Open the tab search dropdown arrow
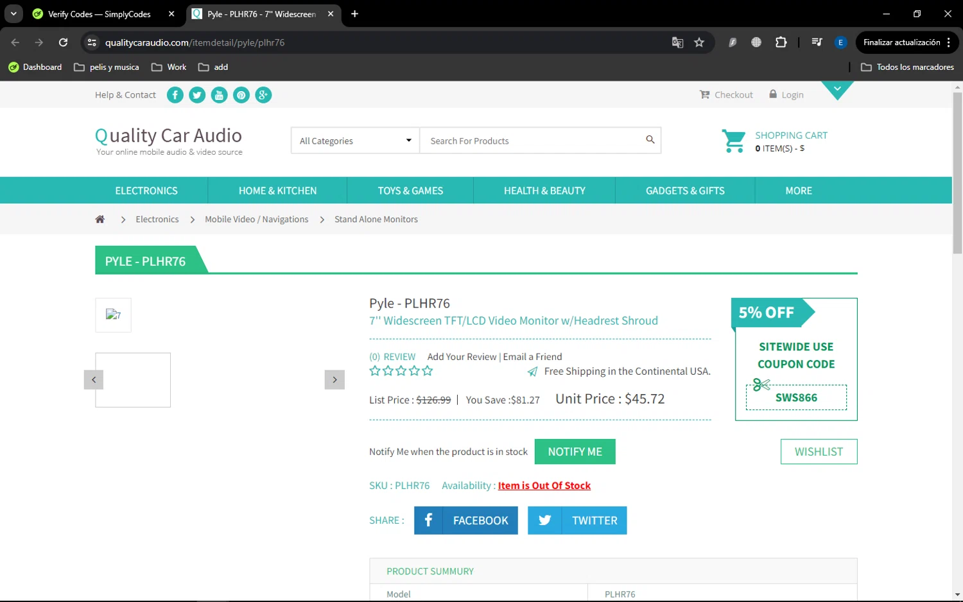The height and width of the screenshot is (602, 963). pyautogui.click(x=13, y=13)
